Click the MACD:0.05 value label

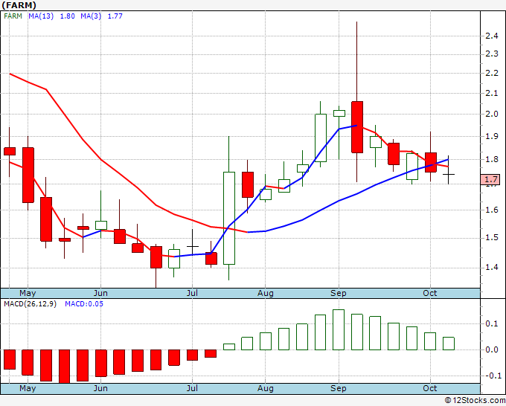[84, 304]
